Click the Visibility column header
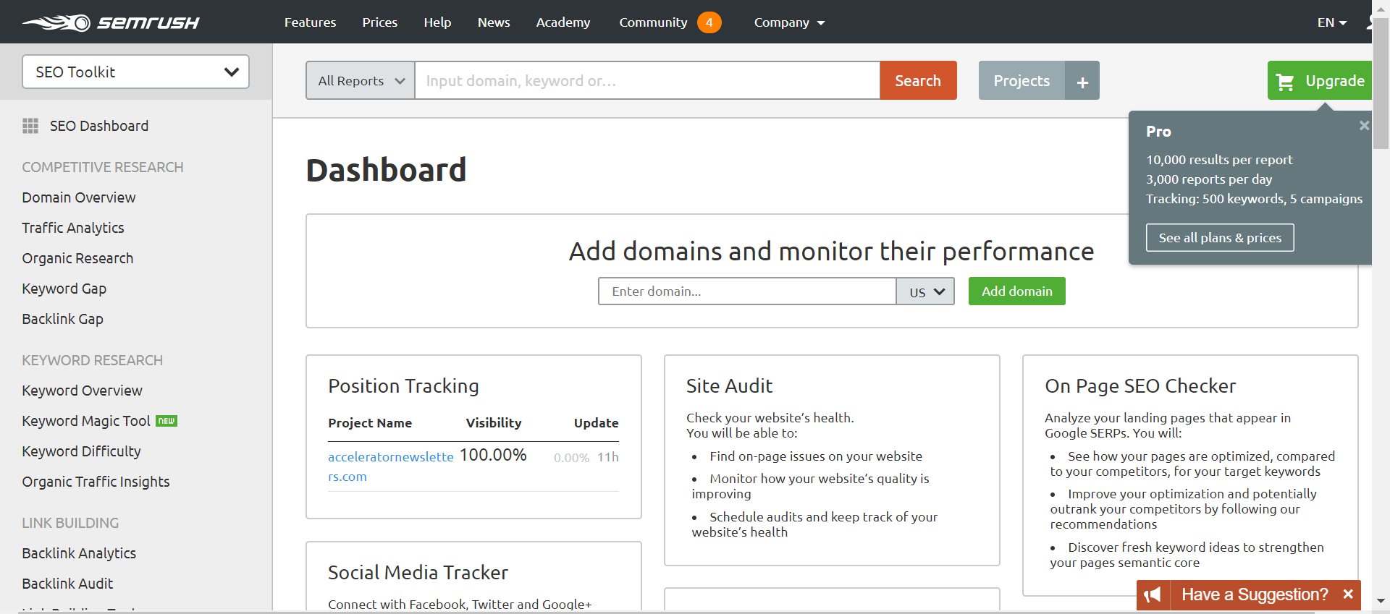1390x614 pixels. click(x=494, y=423)
